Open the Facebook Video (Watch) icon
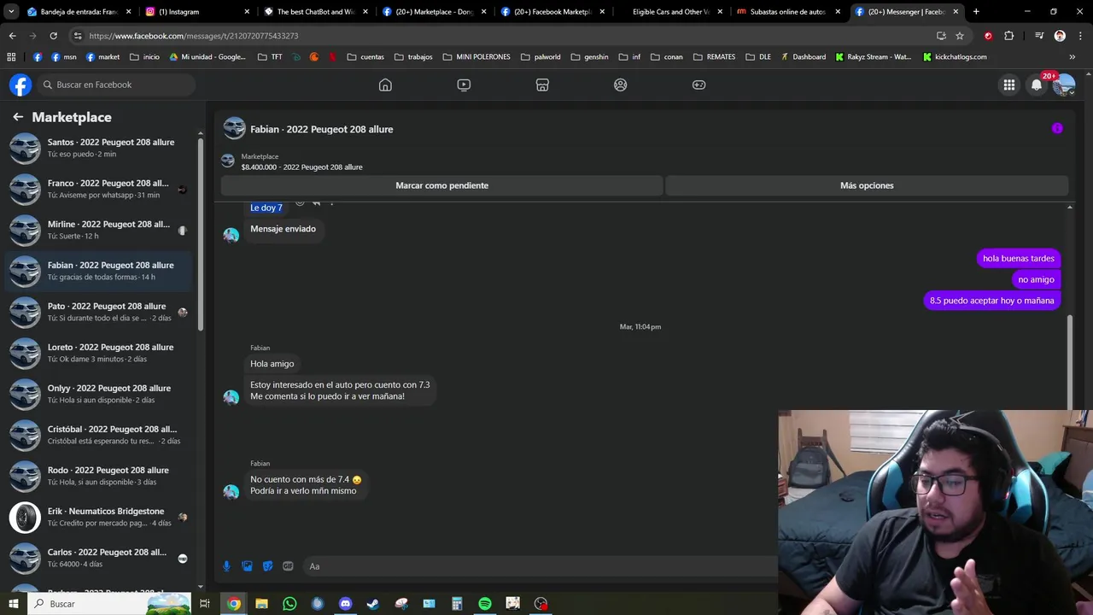 [x=464, y=85]
